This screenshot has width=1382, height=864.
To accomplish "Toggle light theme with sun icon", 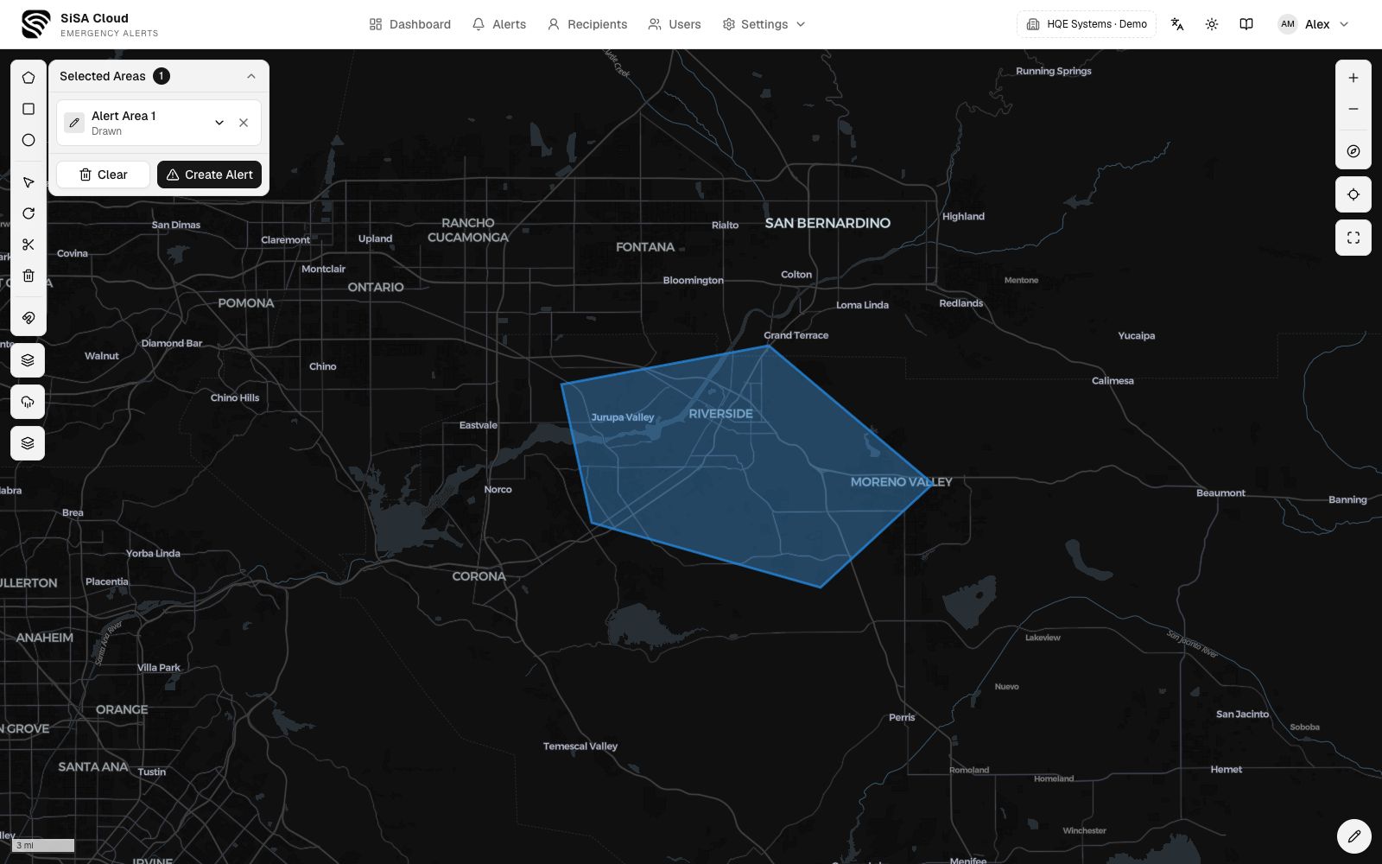I will pos(1212,24).
